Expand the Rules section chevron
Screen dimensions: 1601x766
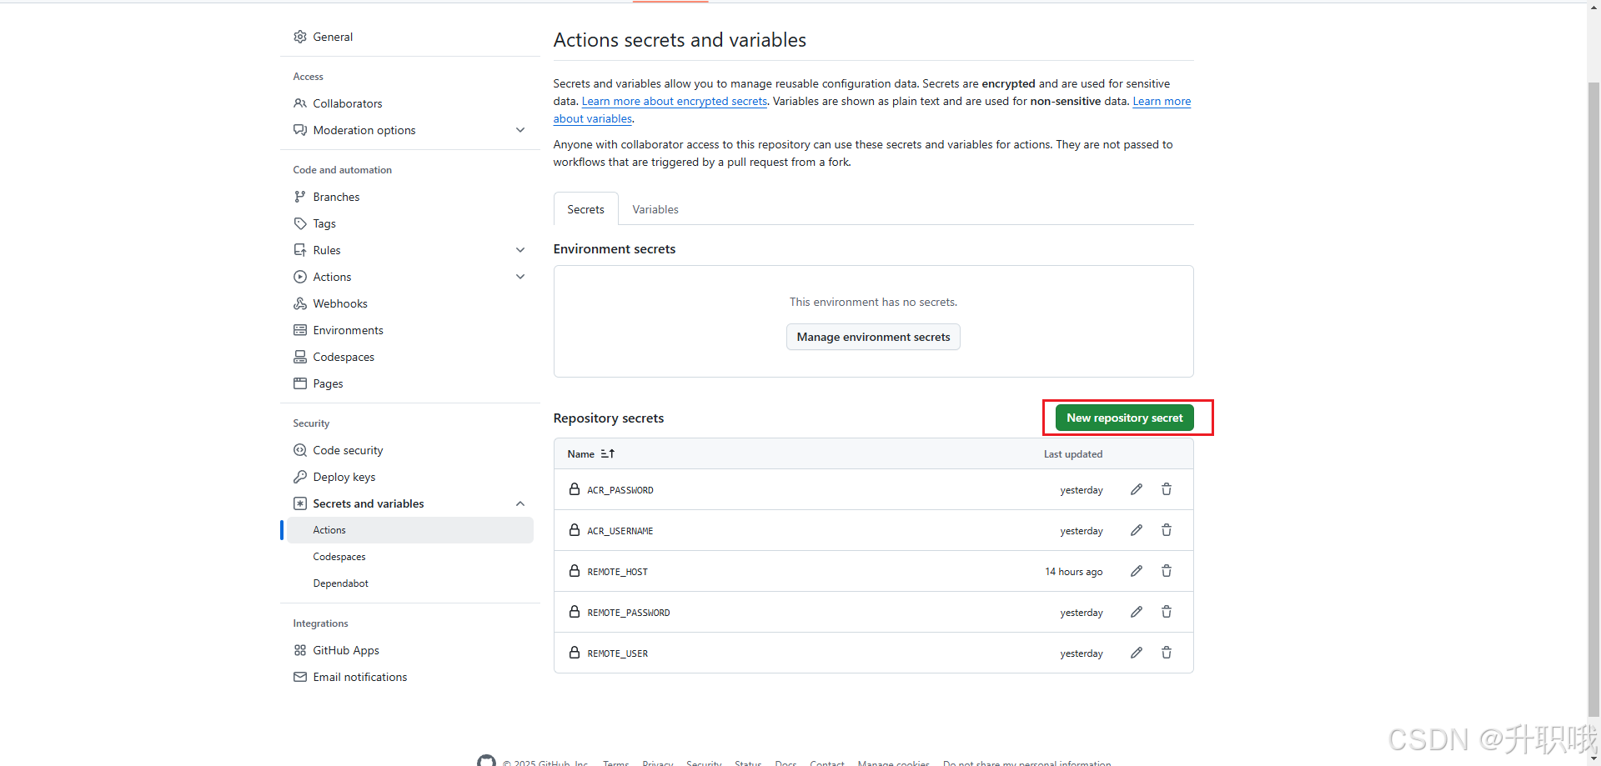[x=520, y=250]
